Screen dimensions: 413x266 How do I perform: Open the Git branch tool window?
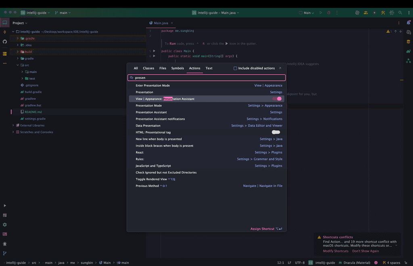coord(5,254)
